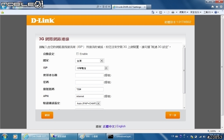
Task: Click the Action Center flag tray icon
Action: [192, 137]
